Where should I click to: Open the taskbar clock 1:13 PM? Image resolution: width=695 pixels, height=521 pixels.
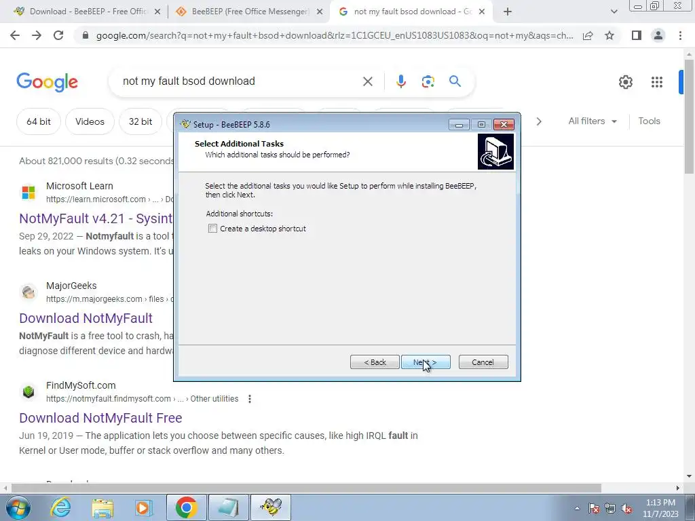click(x=660, y=508)
